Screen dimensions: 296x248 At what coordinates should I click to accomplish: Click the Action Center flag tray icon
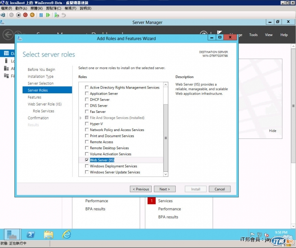[x=252, y=235]
